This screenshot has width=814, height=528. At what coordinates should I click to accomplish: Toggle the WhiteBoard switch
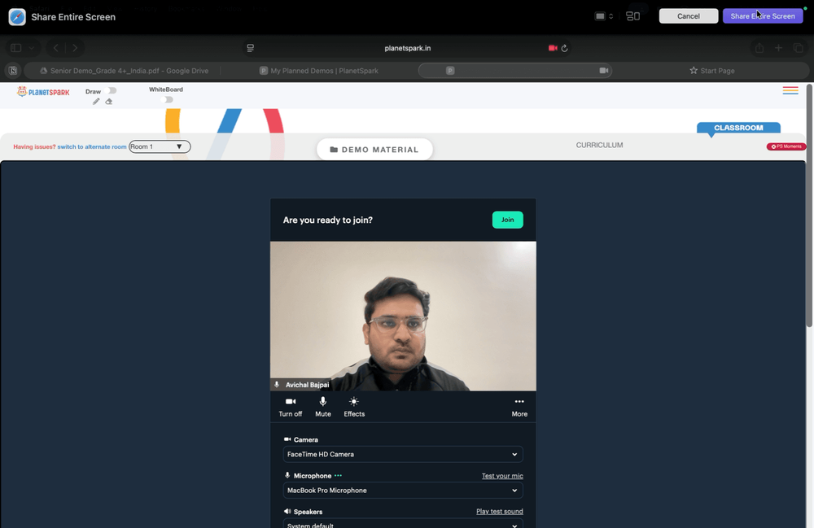[167, 99]
